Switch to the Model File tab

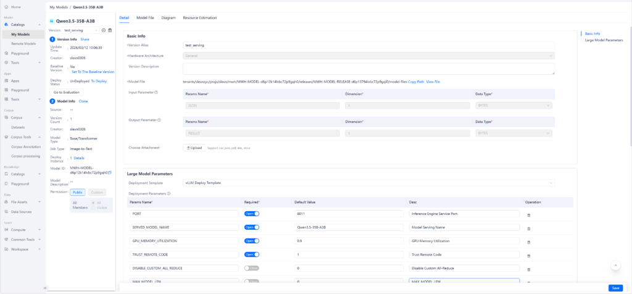click(x=145, y=18)
